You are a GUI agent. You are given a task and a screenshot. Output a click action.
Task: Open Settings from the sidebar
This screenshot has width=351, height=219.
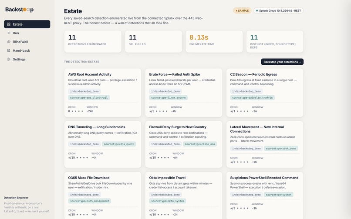tap(27, 59)
